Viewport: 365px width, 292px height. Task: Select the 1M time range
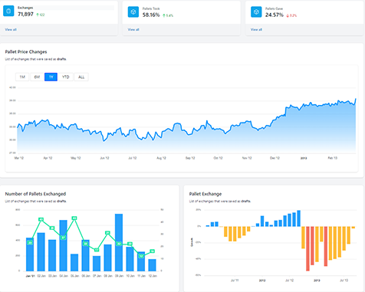point(22,77)
